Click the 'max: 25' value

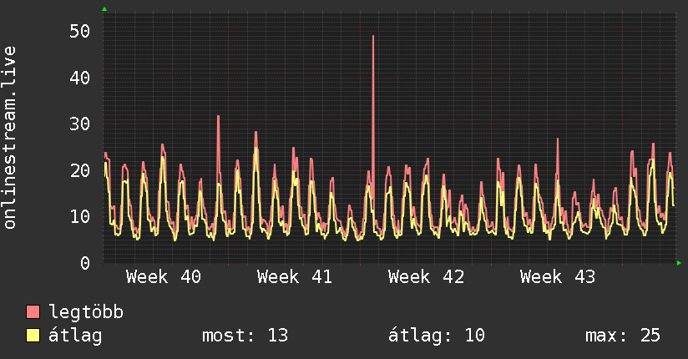tap(623, 336)
